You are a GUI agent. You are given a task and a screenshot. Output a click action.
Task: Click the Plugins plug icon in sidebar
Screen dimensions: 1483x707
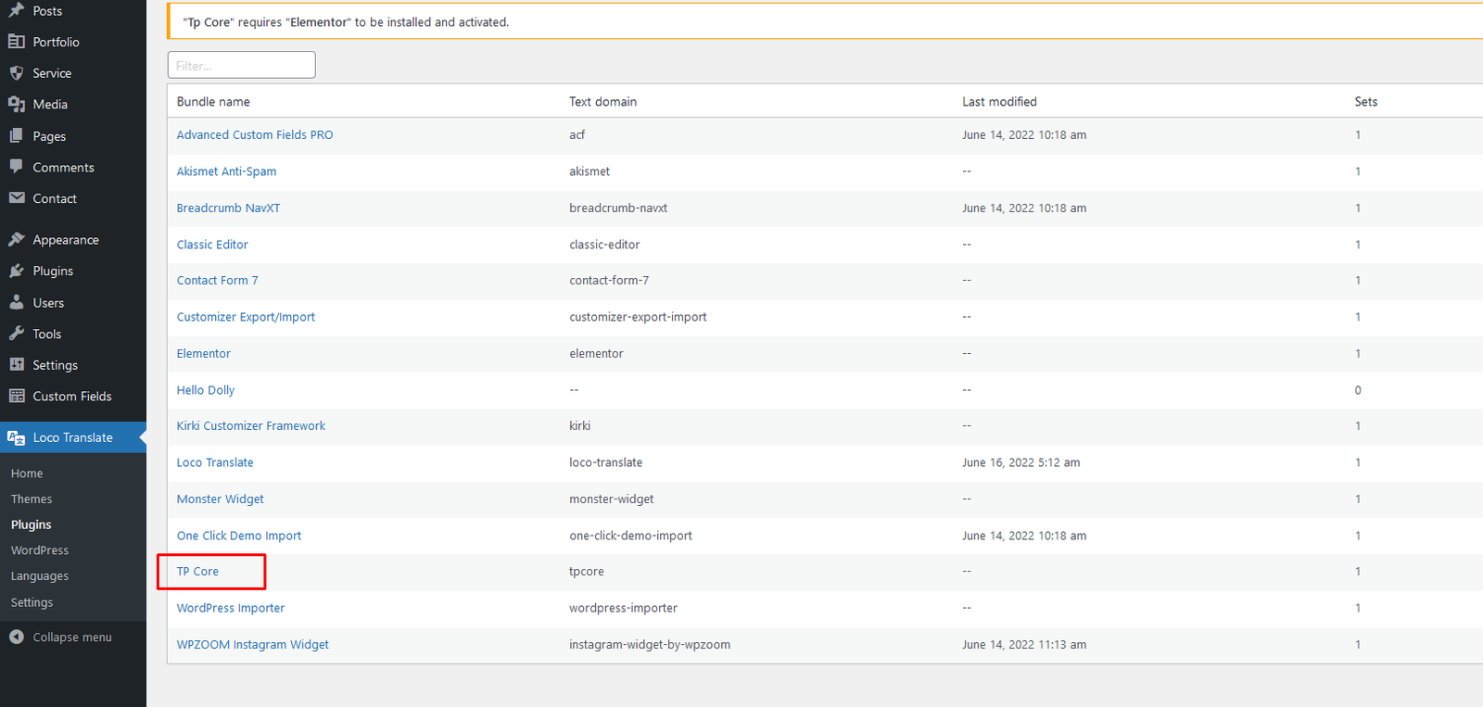(x=17, y=271)
